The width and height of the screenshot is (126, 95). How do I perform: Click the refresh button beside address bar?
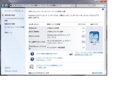(74, 6)
